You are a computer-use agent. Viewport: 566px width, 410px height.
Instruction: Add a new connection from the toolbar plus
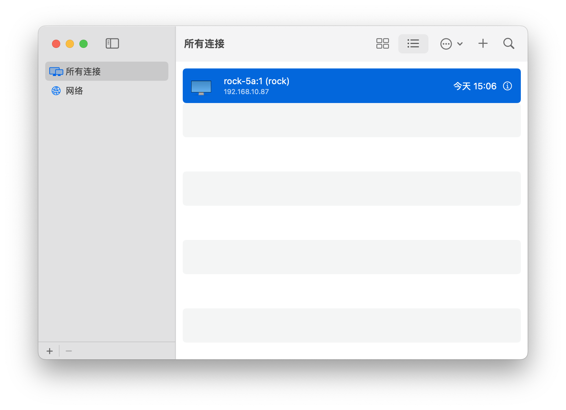(x=483, y=43)
